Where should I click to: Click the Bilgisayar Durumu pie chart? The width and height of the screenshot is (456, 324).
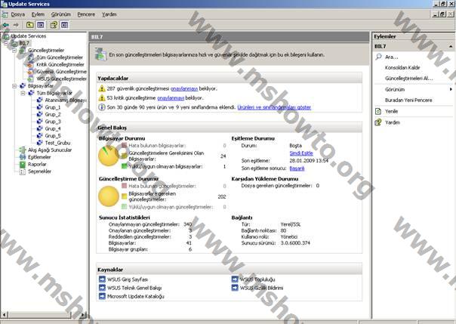tap(109, 156)
